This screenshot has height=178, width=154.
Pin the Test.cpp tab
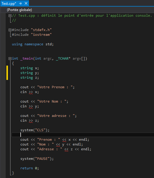coord(21,4)
